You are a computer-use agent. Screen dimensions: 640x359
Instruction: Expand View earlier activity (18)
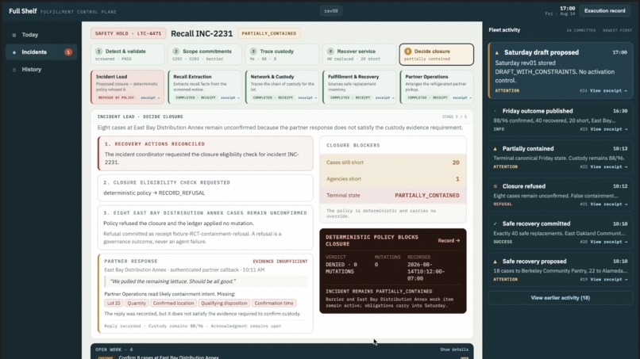point(561,298)
